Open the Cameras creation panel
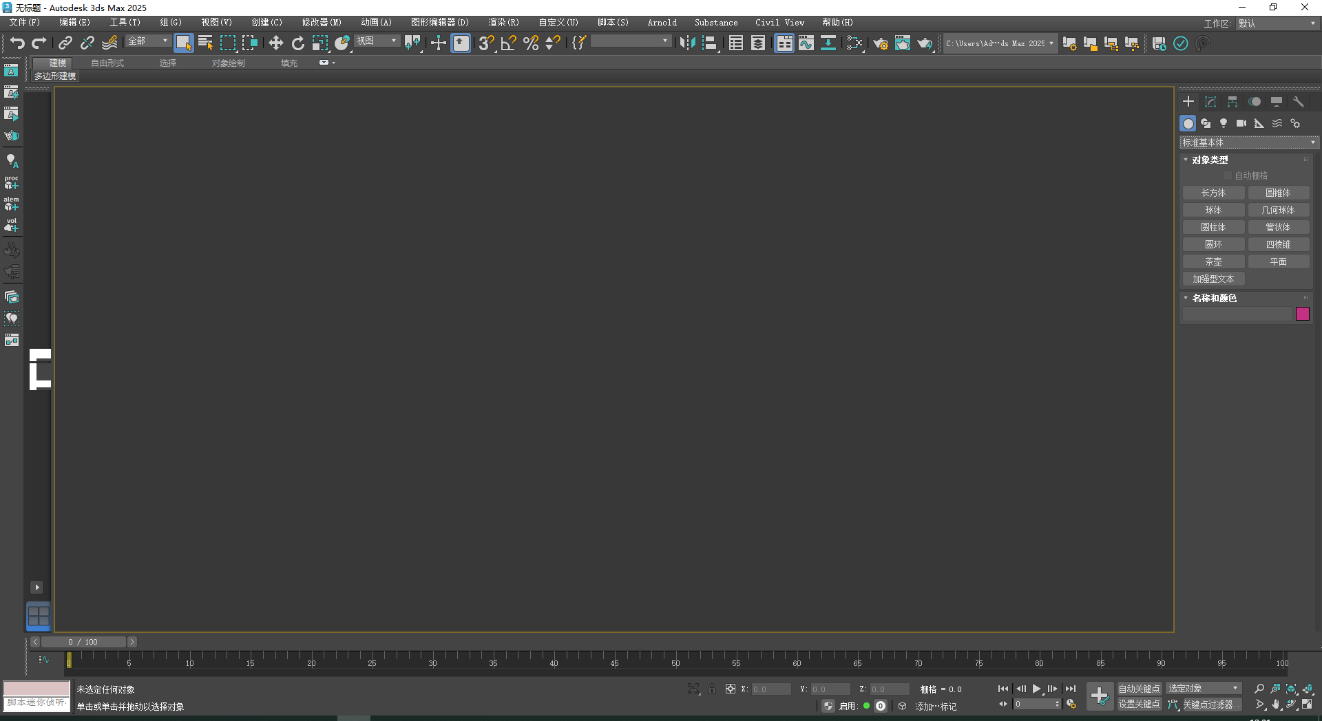 [1241, 123]
